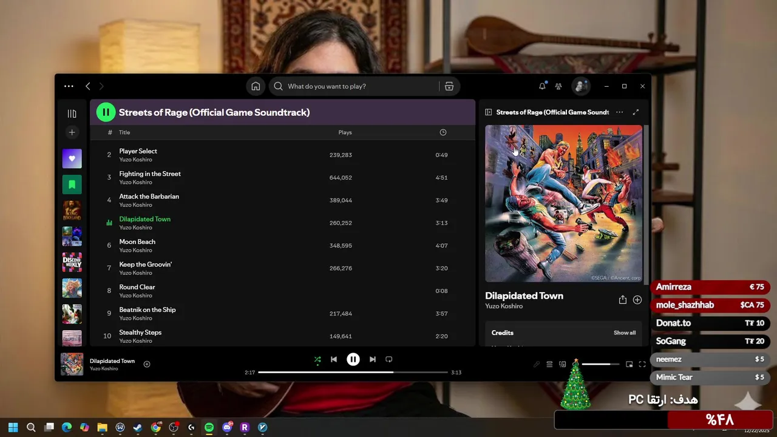Screen dimensions: 777x437
Task: Open the Spotify Home page
Action: pos(256,86)
